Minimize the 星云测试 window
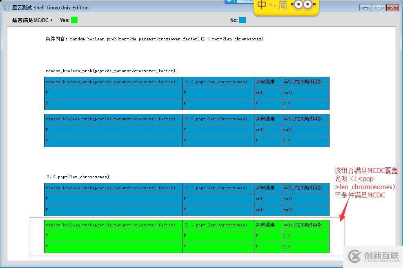Image resolution: width=403 pixels, height=268 pixels. point(365,8)
